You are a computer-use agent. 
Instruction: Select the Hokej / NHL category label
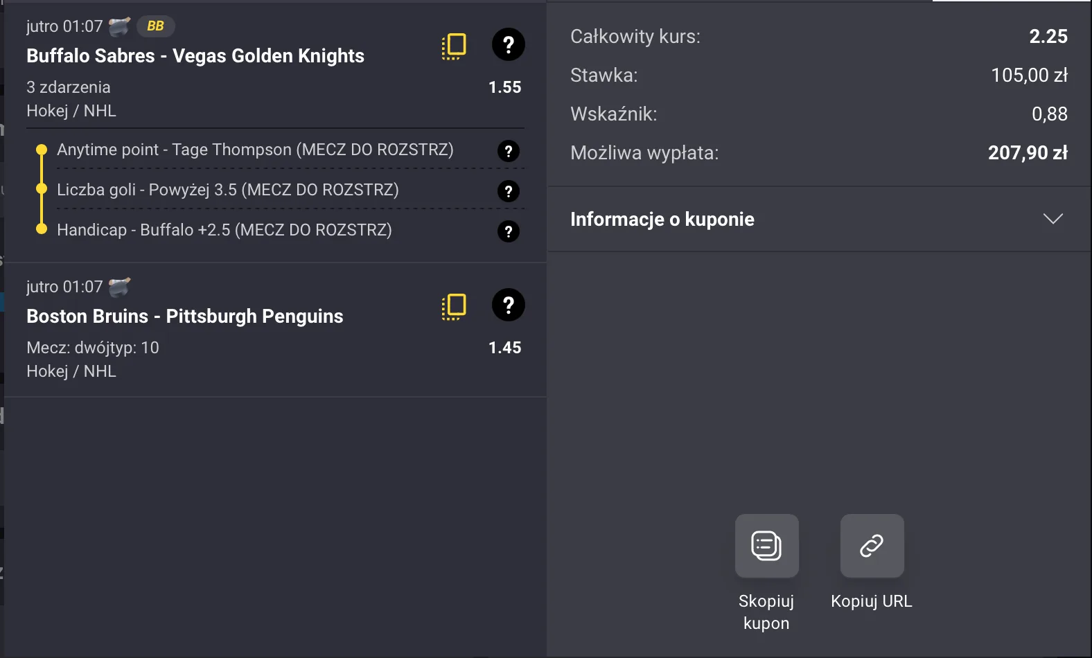pos(71,110)
